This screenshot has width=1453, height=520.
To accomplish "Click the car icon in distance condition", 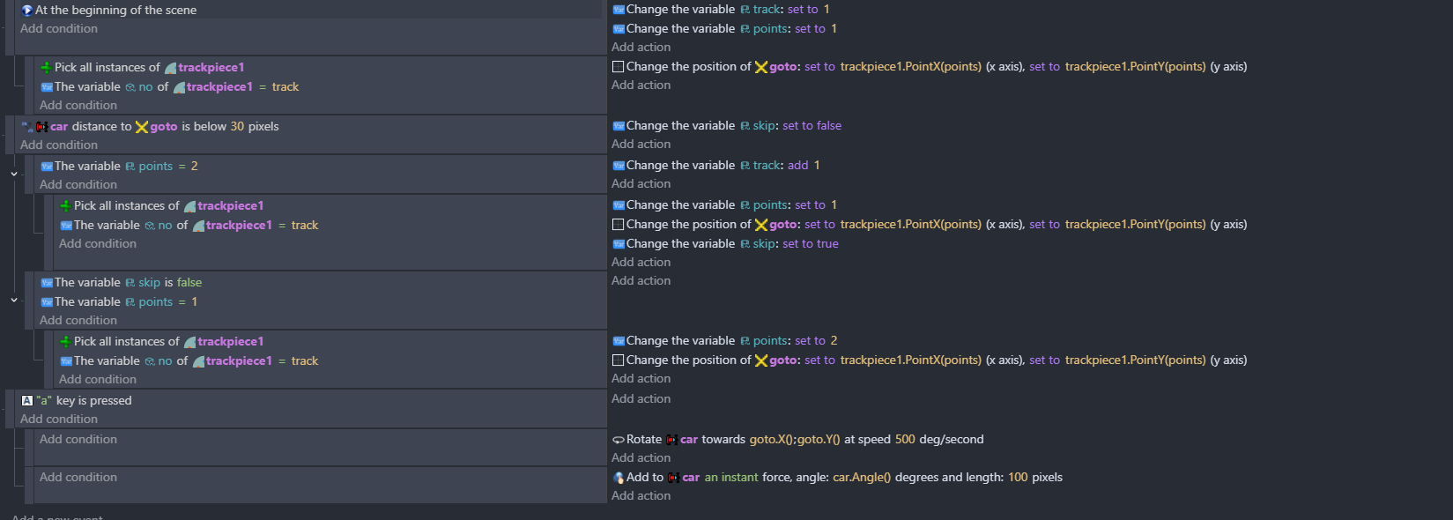I will (41, 127).
